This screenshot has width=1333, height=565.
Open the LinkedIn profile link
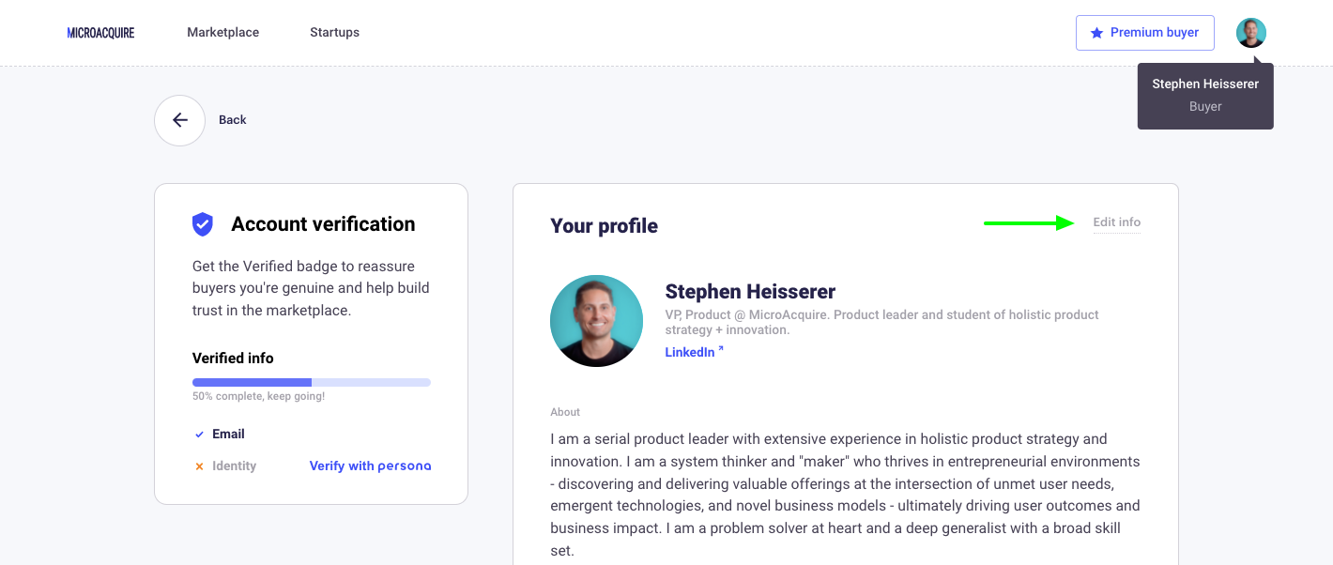click(x=690, y=352)
